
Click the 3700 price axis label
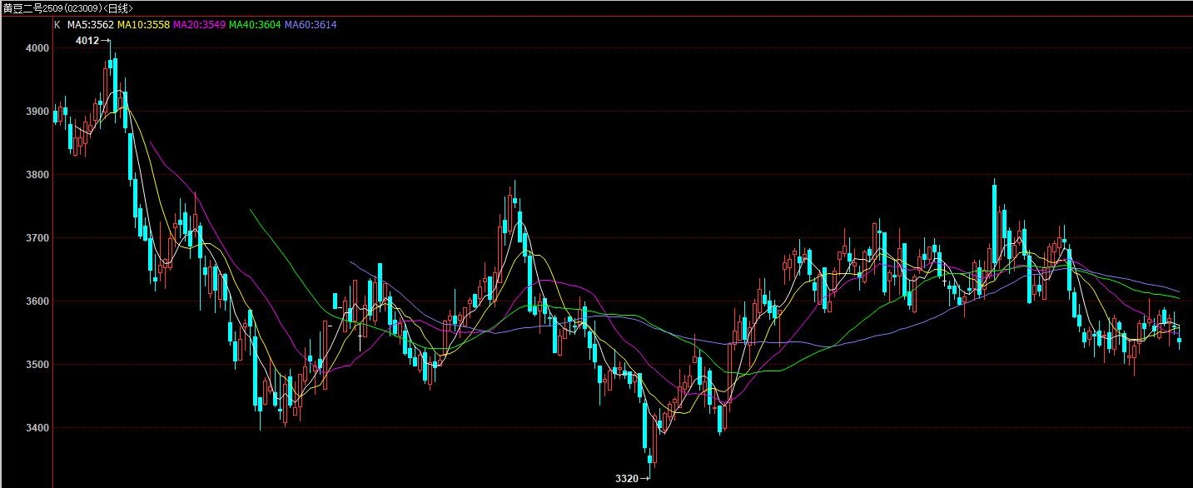[37, 238]
